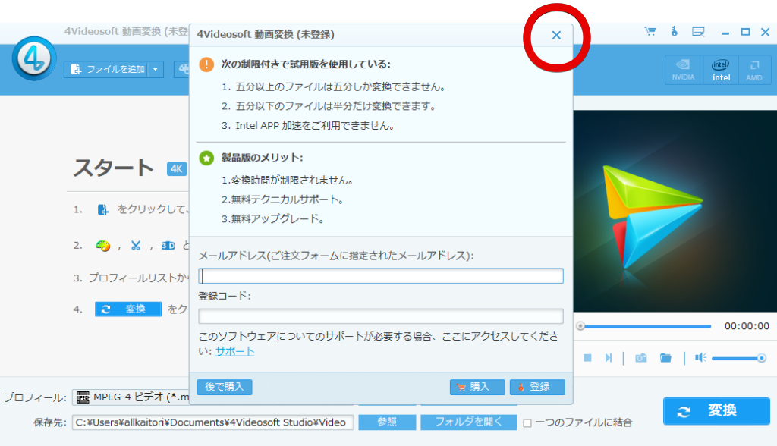Click フォルダを開く button

(x=469, y=422)
